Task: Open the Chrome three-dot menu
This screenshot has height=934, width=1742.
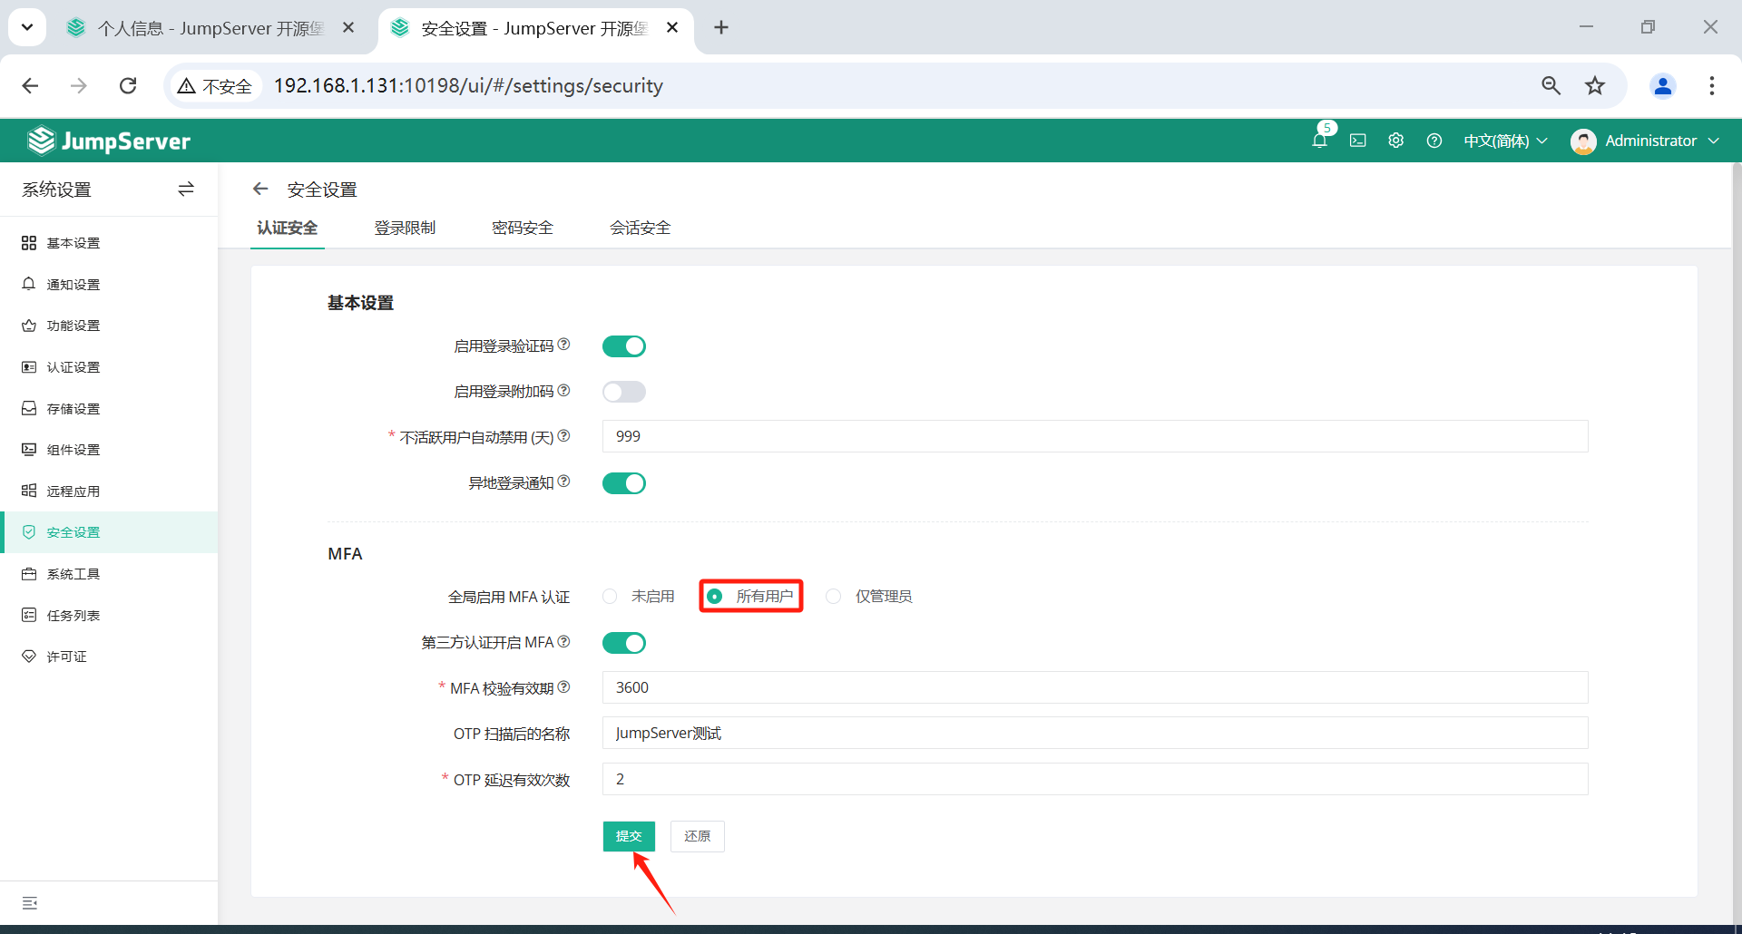Action: [1712, 85]
